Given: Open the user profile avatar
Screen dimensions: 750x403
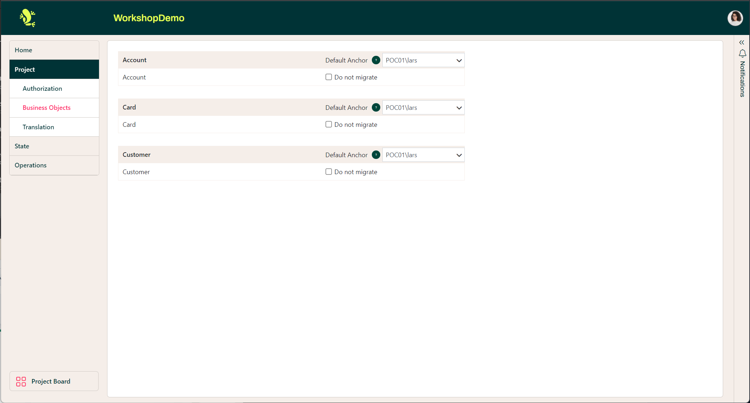Looking at the screenshot, I should pos(735,18).
